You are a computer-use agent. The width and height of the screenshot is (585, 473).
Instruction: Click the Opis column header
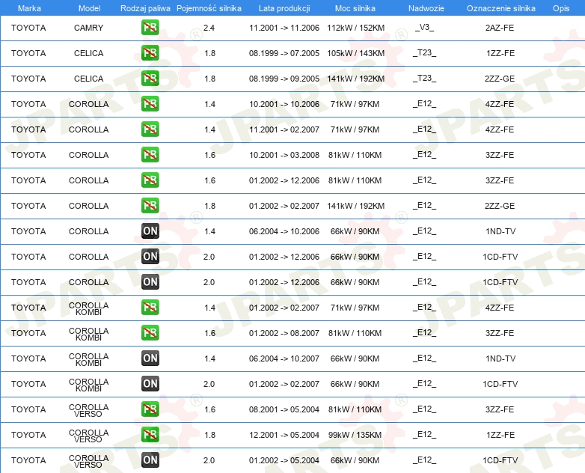click(x=561, y=8)
